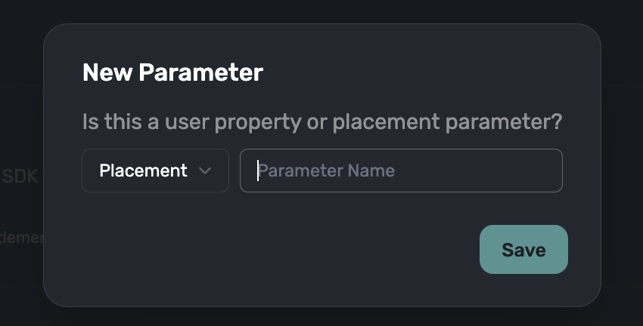Click the dimmed SDK text behind dialog

pyautogui.click(x=20, y=177)
